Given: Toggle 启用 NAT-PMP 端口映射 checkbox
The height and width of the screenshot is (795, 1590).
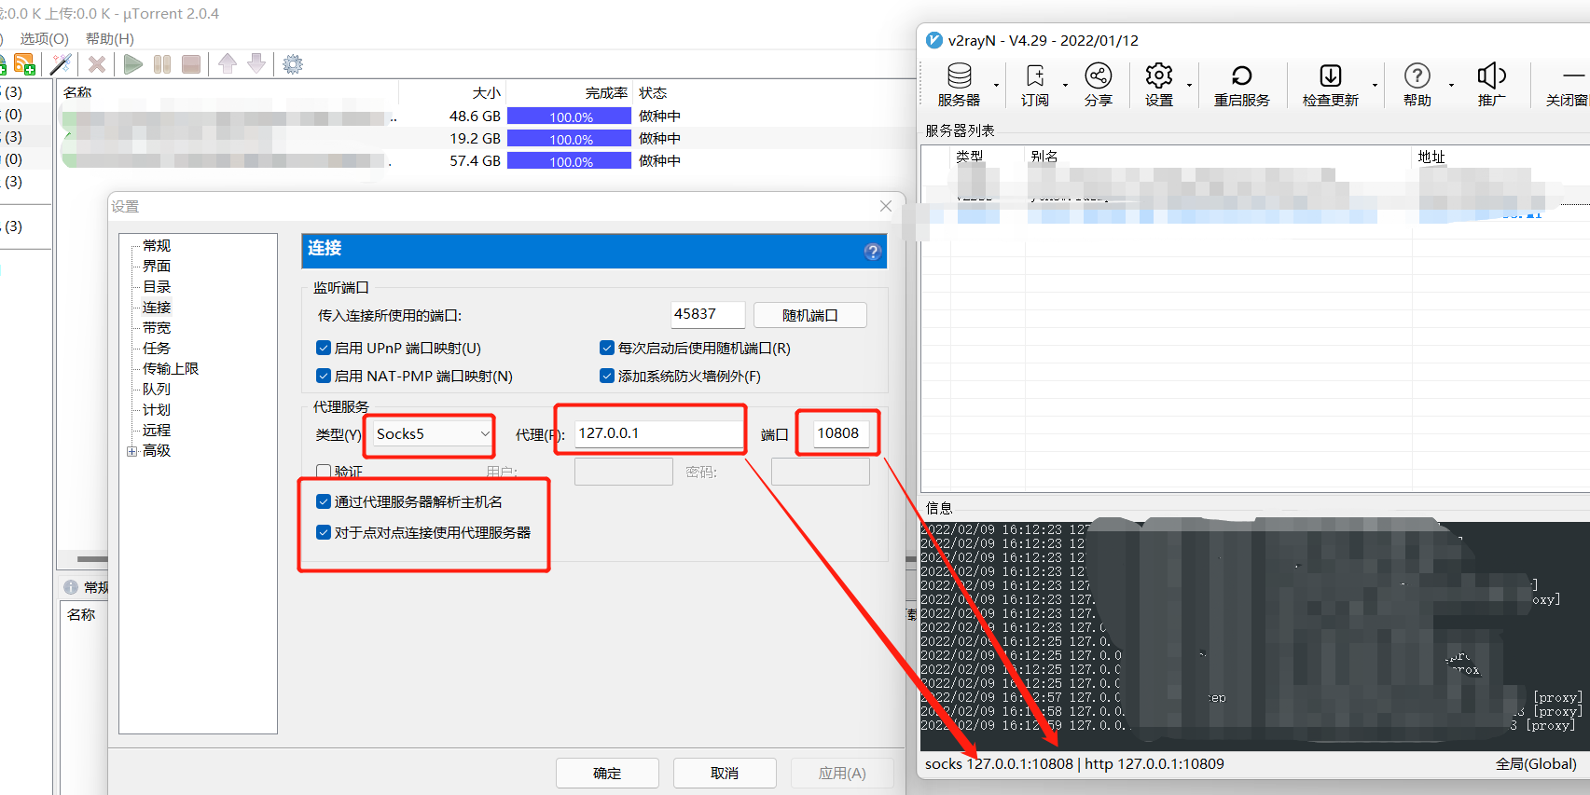Looking at the screenshot, I should pyautogui.click(x=324, y=376).
